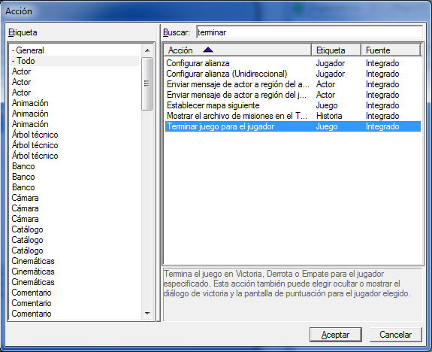The width and height of the screenshot is (432, 352).
Task: Click the scroll up arrow in Etiqueta list
Action: tap(147, 50)
